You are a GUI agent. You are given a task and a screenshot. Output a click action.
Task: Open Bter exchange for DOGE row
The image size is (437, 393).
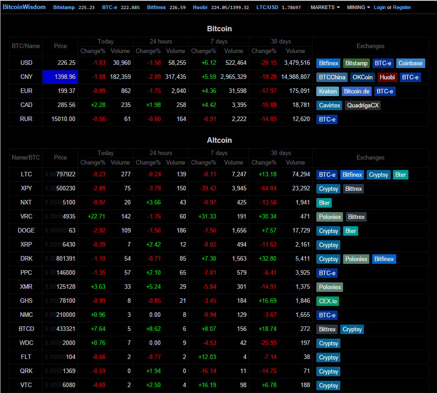pyautogui.click(x=350, y=231)
